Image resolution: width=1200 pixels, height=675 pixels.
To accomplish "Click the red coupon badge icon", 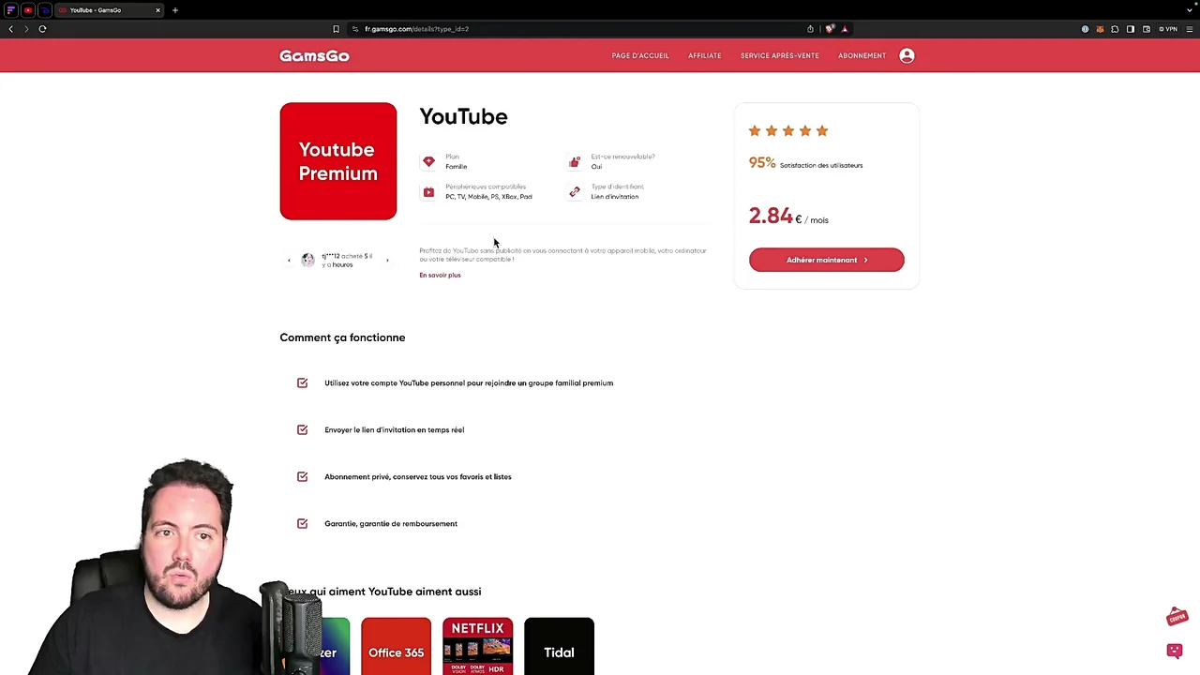I will [x=1177, y=617].
